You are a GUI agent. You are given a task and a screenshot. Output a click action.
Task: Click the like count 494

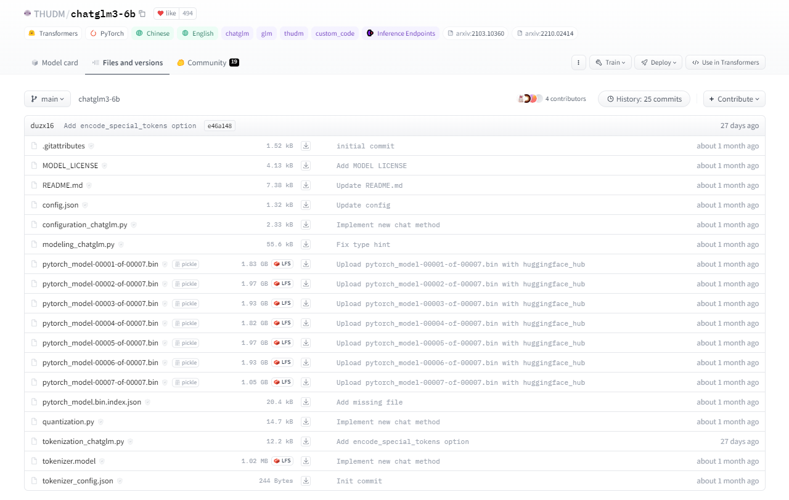click(x=188, y=14)
